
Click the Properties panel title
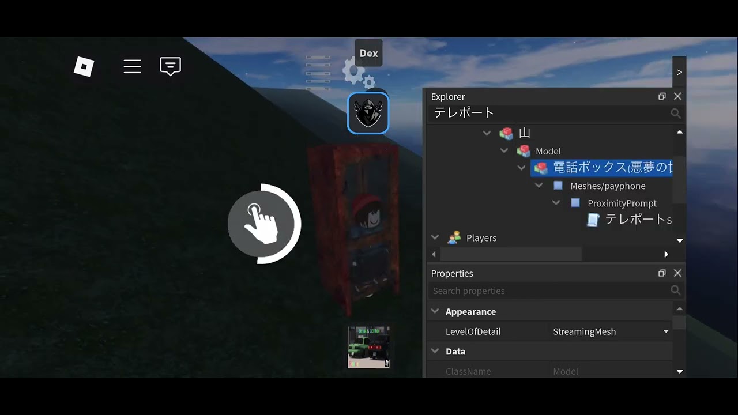(452, 273)
